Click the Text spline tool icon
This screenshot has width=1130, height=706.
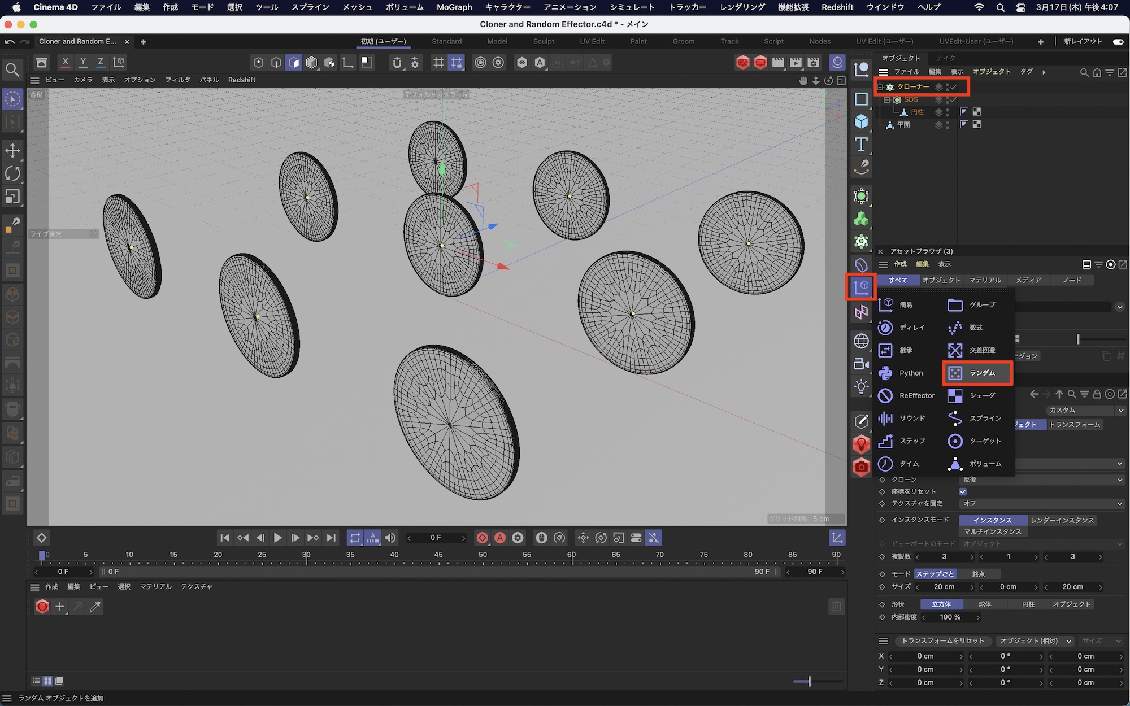tap(861, 145)
